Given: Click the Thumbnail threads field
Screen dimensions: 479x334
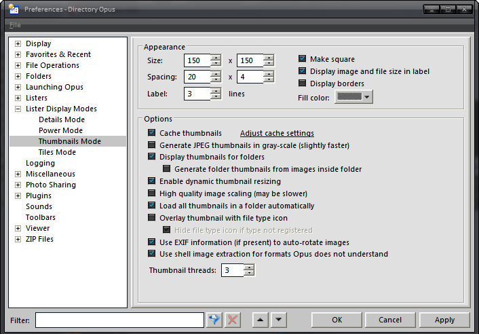Looking at the screenshot, I should pos(233,270).
